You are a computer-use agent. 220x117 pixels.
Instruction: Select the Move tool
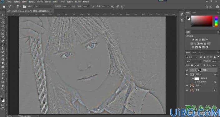[x=3, y=15]
